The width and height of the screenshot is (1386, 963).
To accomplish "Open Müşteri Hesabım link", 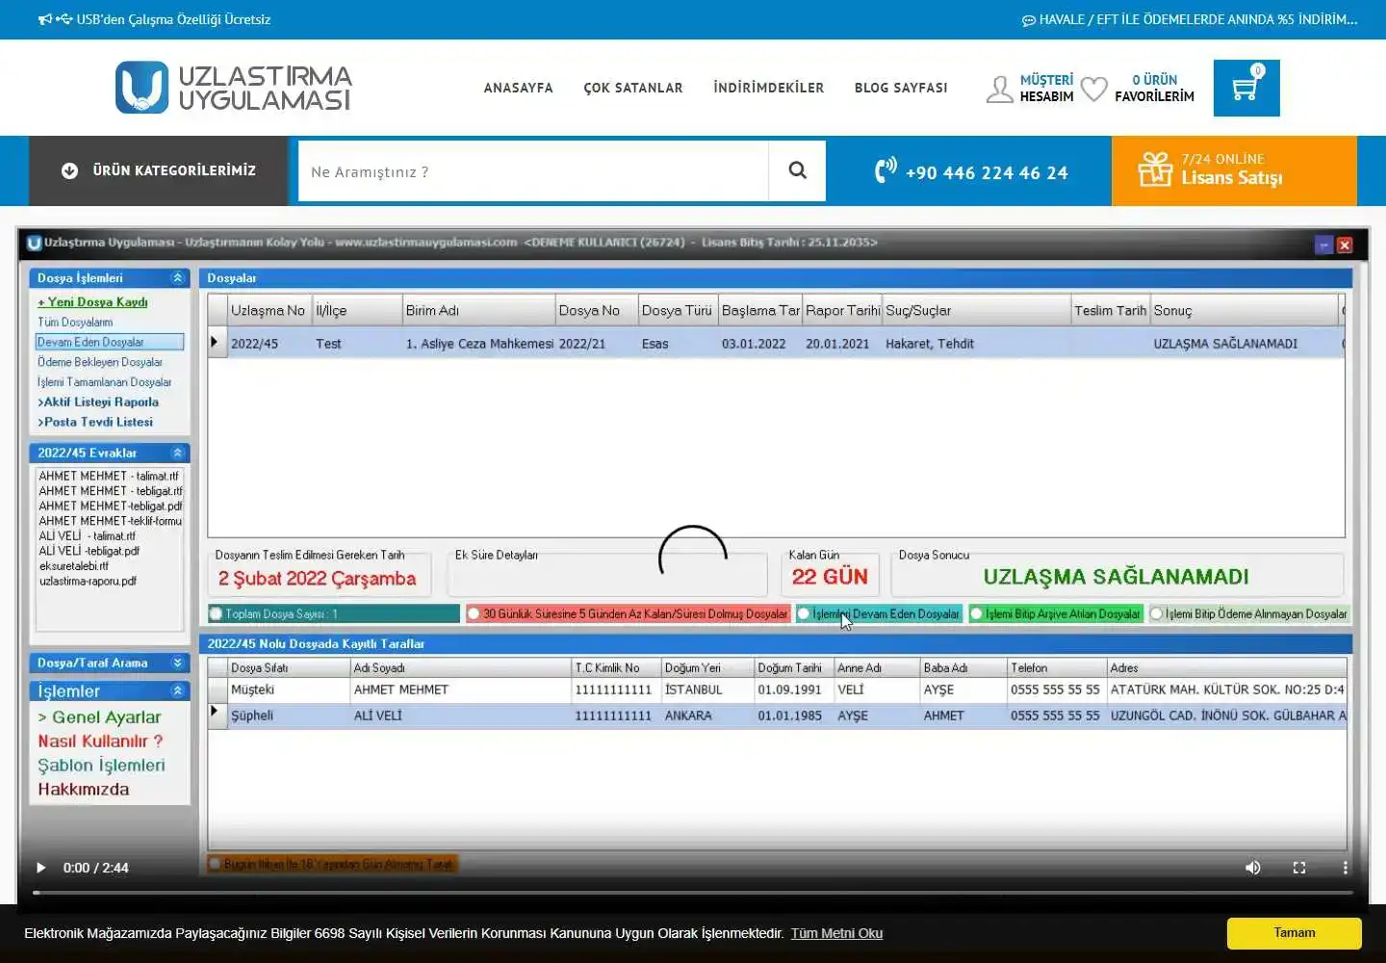I will 1046,88.
